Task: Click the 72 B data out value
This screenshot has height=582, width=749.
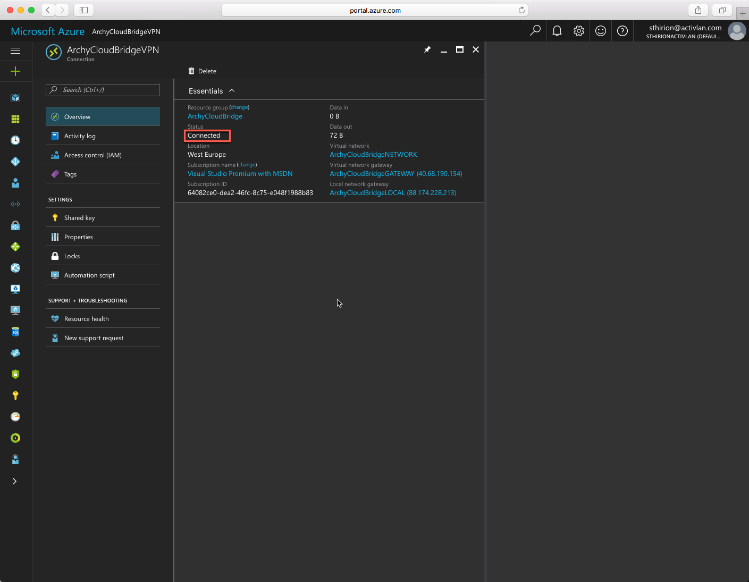Action: pyautogui.click(x=336, y=135)
